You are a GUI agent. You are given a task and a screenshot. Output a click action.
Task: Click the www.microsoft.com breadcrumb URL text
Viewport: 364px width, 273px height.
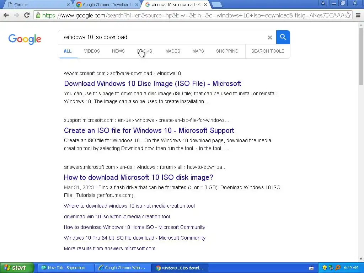122,73
